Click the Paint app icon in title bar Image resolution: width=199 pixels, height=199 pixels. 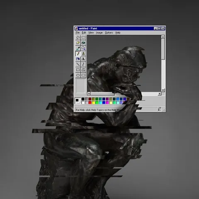76,29
